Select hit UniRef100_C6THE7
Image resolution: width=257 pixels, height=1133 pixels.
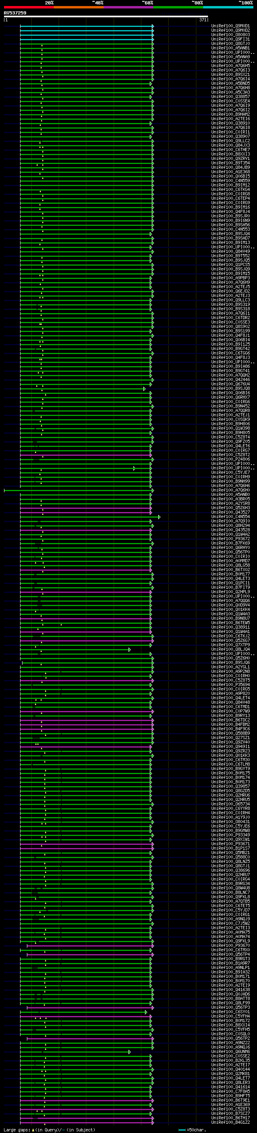click(230, 150)
